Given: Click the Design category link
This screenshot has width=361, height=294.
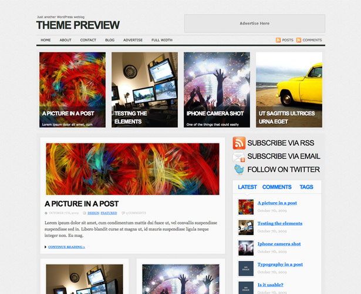Looking at the screenshot, I should [93, 213].
